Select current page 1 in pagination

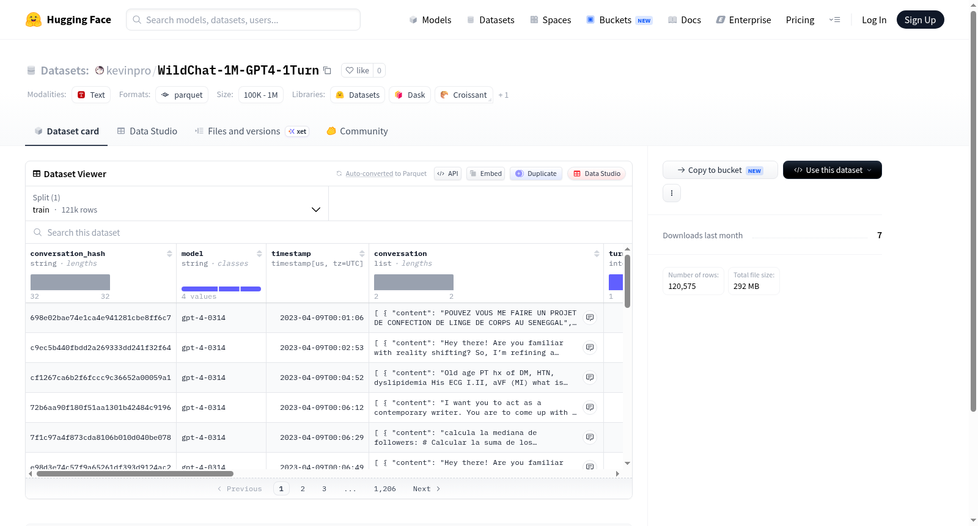tap(281, 489)
